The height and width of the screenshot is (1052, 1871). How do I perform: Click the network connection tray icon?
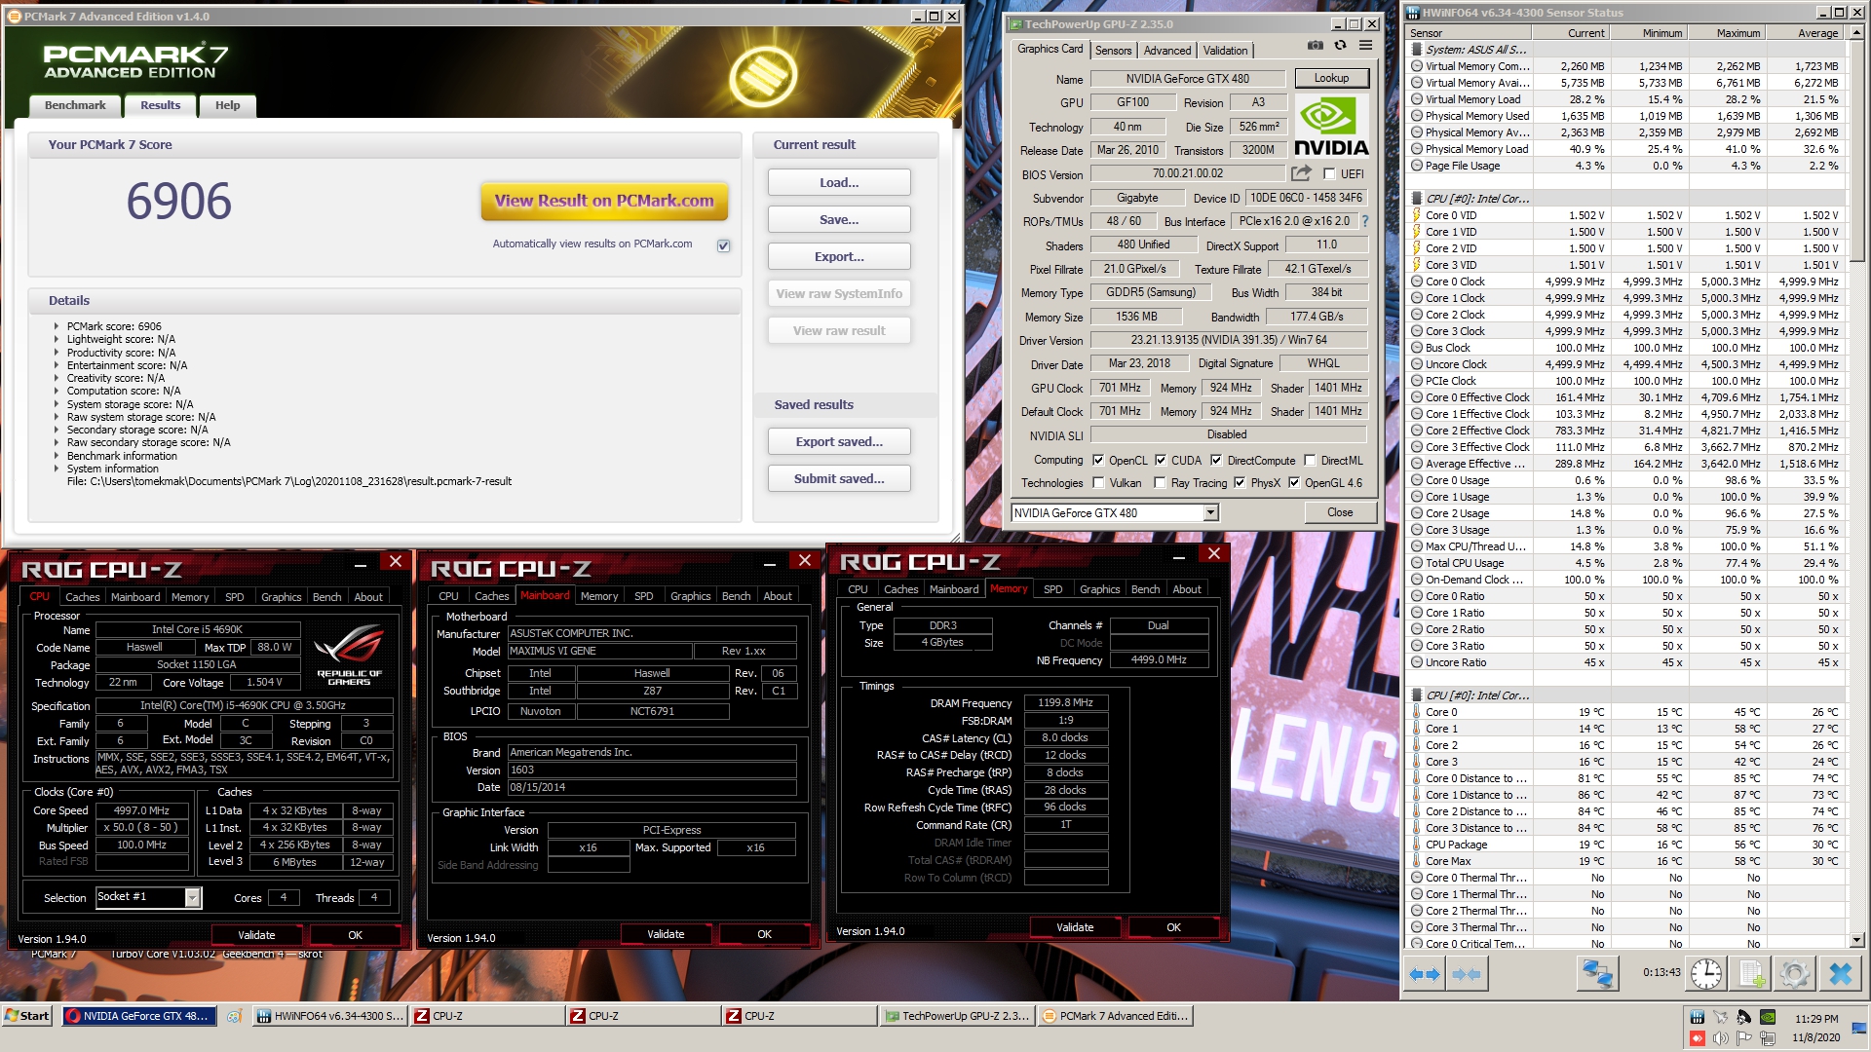(1768, 1038)
